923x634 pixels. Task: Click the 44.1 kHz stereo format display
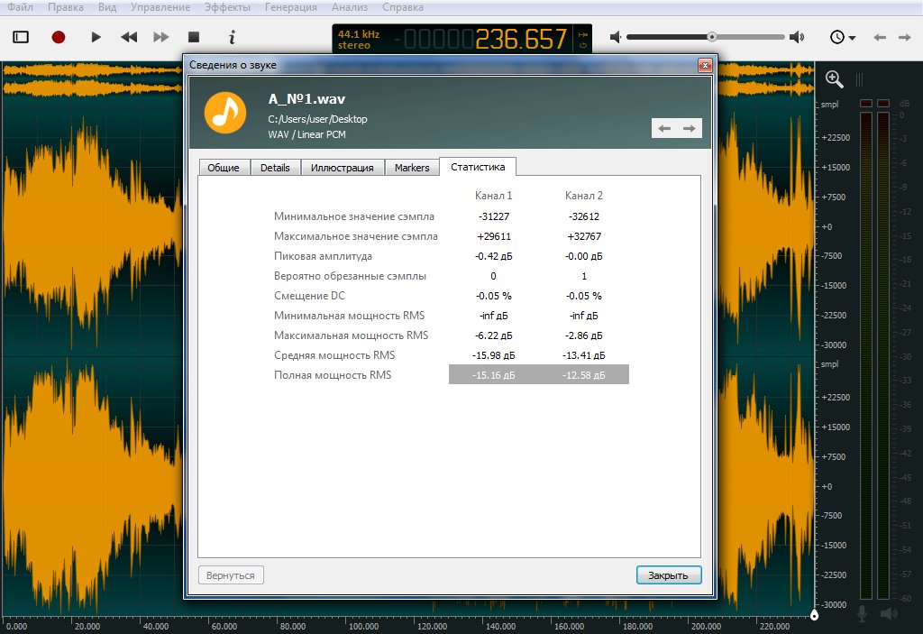point(359,40)
